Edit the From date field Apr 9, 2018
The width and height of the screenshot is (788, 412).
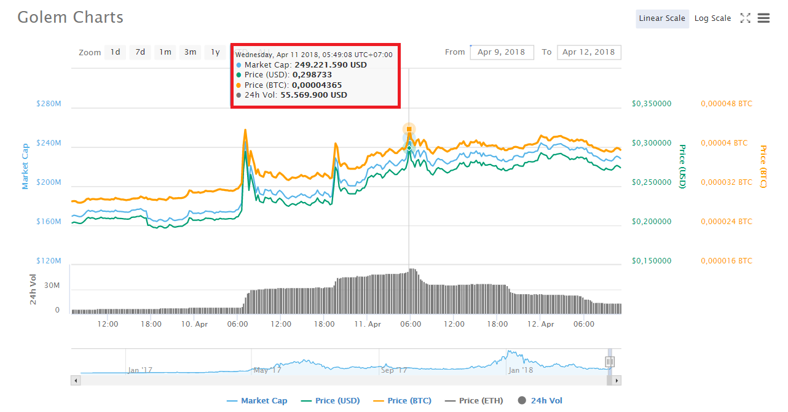coord(502,52)
